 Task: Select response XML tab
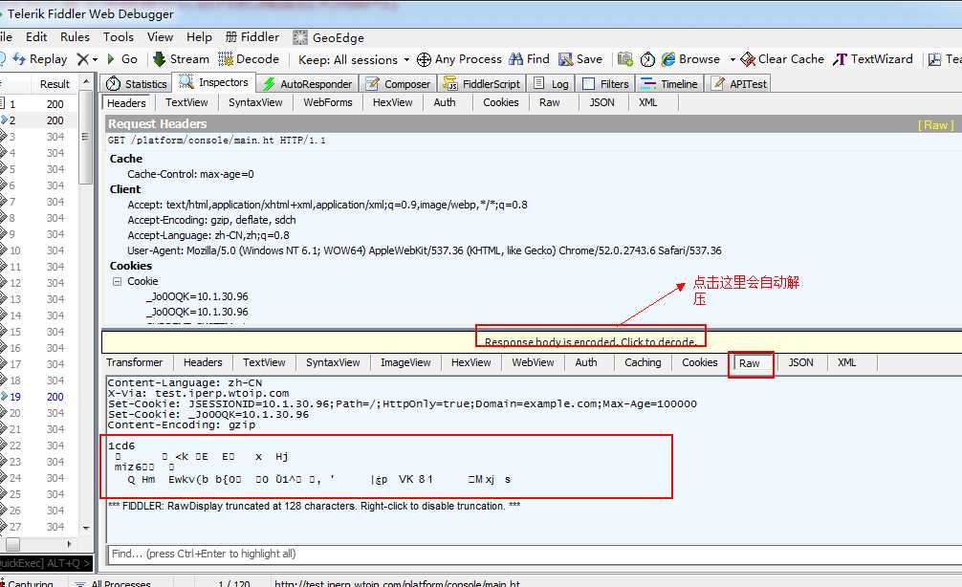tap(846, 362)
